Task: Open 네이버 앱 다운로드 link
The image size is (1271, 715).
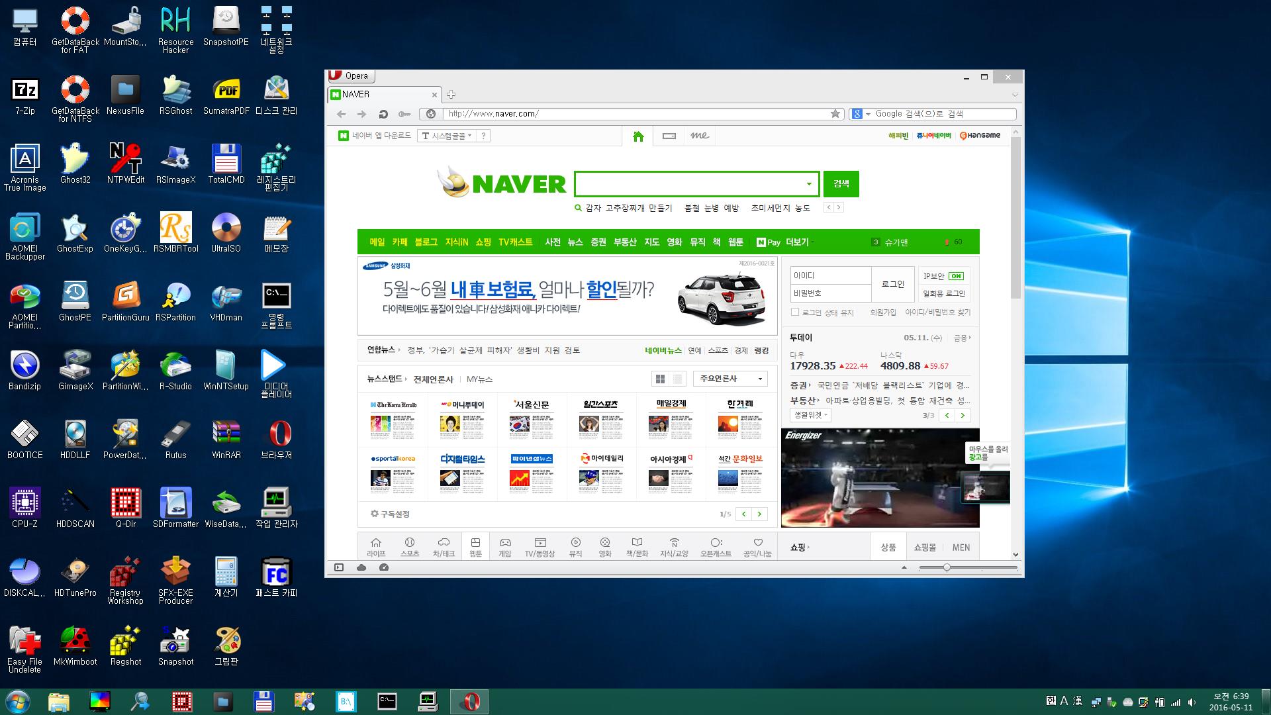Action: click(375, 136)
